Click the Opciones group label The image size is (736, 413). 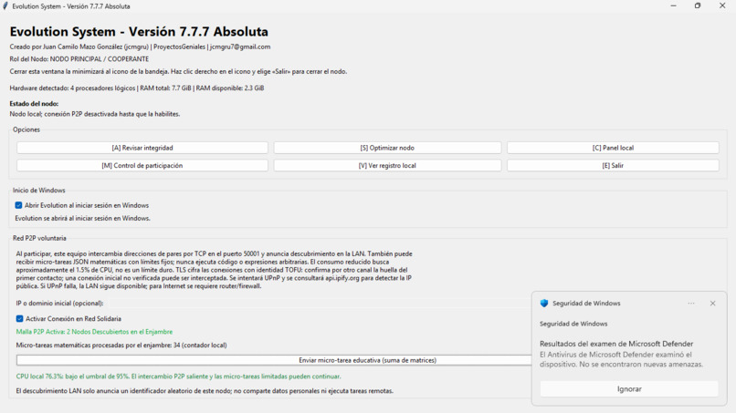26,129
